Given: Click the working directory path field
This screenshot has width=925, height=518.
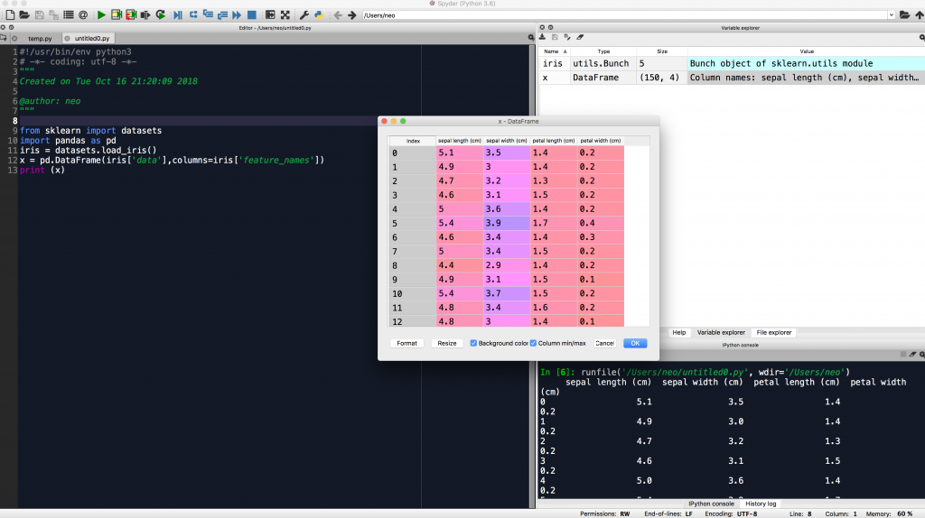Looking at the screenshot, I should (x=624, y=15).
